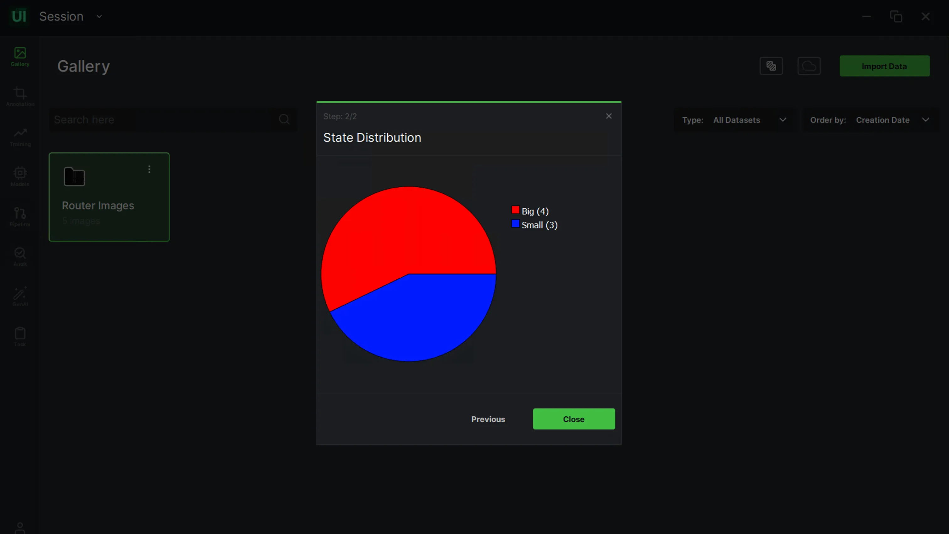Viewport: 949px width, 534px height.
Task: Go to the Annotation section
Action: 20,97
